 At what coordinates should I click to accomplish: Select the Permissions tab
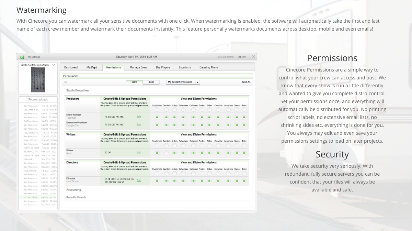(113, 67)
